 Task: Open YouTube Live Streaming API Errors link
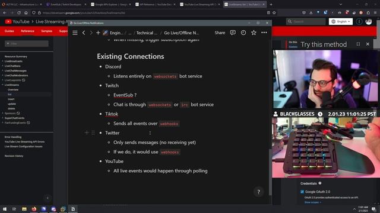(24, 142)
